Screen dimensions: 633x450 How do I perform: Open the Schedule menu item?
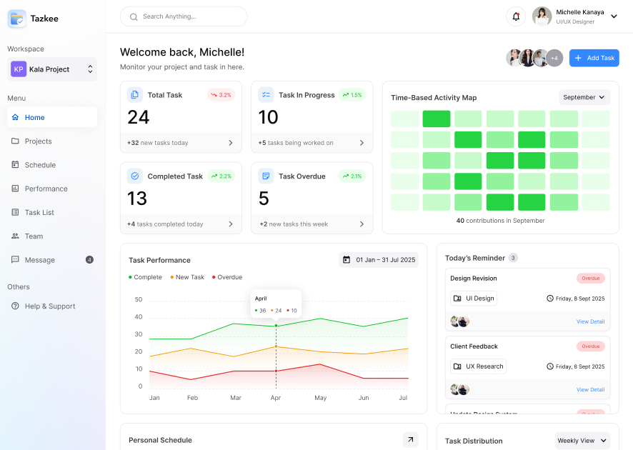click(52, 165)
